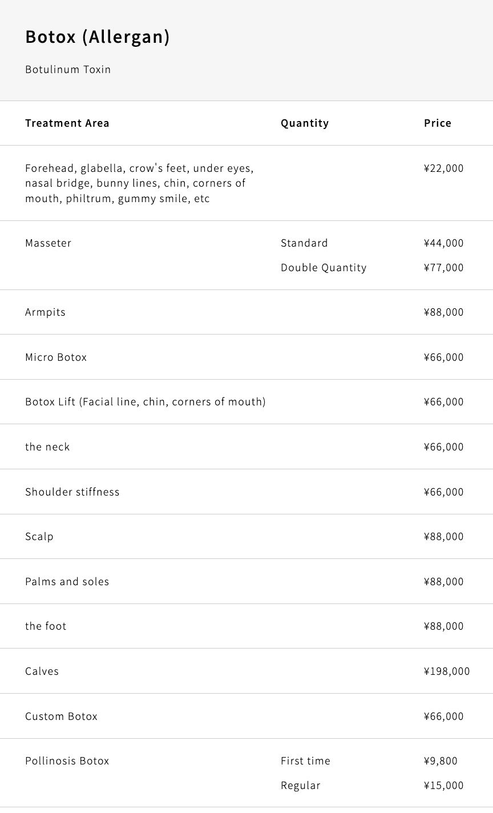Select the Armpits treatment row
Image resolution: width=493 pixels, height=813 pixels.
pos(46,312)
